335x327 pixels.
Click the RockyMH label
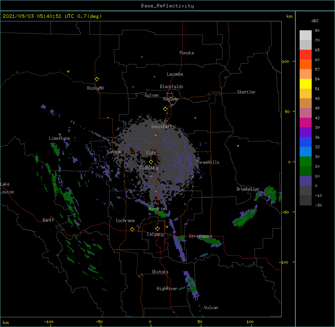pyautogui.click(x=95, y=88)
